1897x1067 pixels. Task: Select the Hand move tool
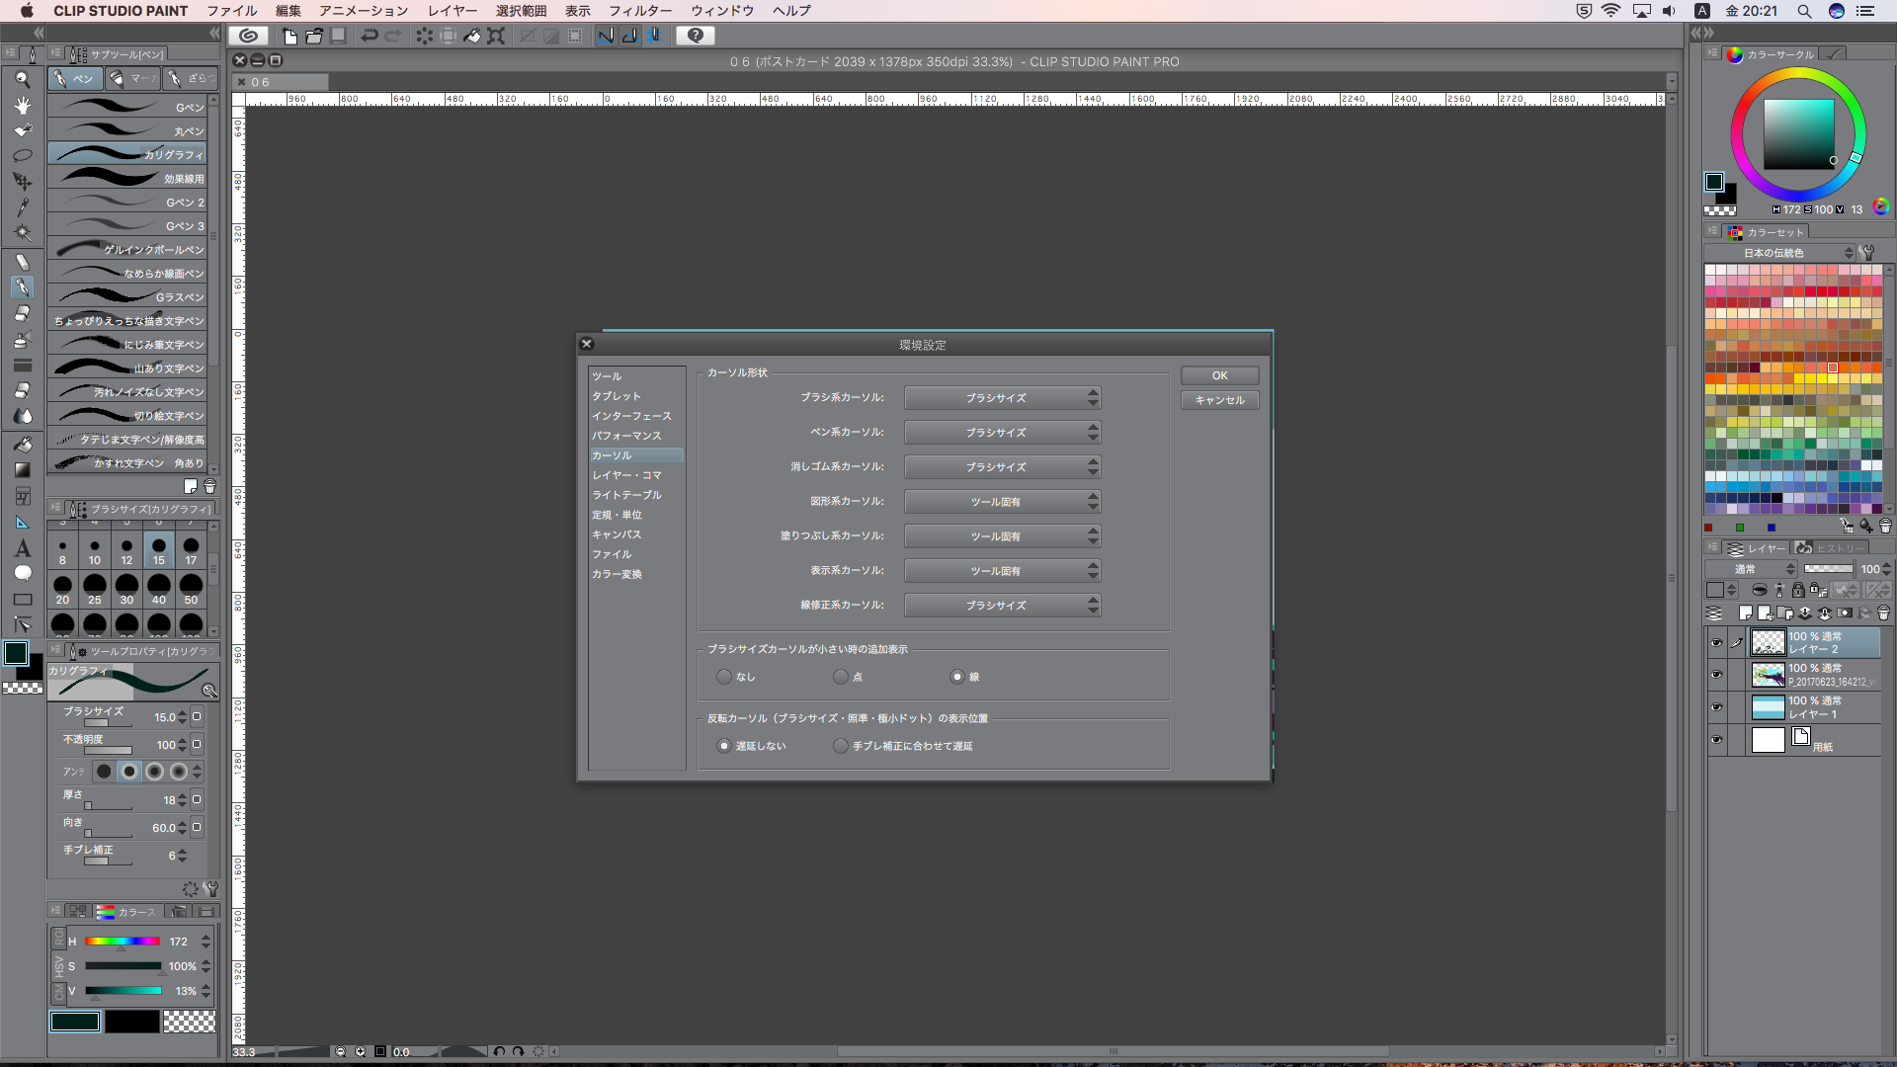point(22,105)
